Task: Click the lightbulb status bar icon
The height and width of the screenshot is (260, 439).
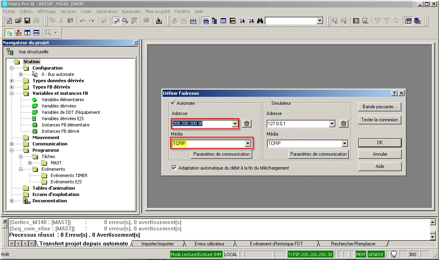Action: point(394,254)
